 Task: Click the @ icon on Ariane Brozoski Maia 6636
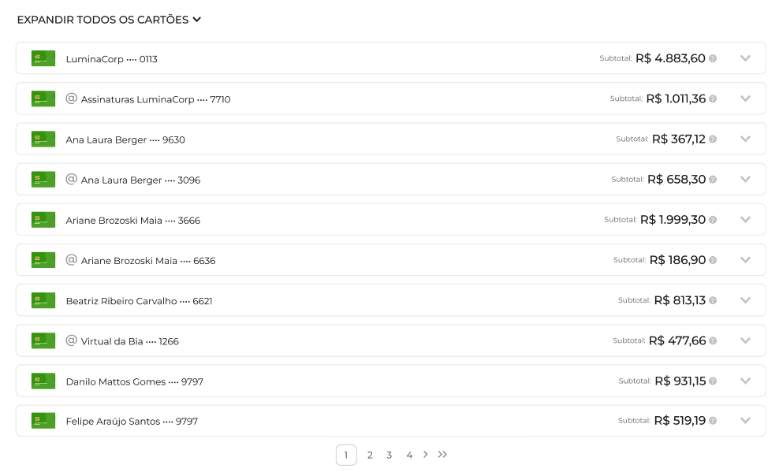(72, 260)
